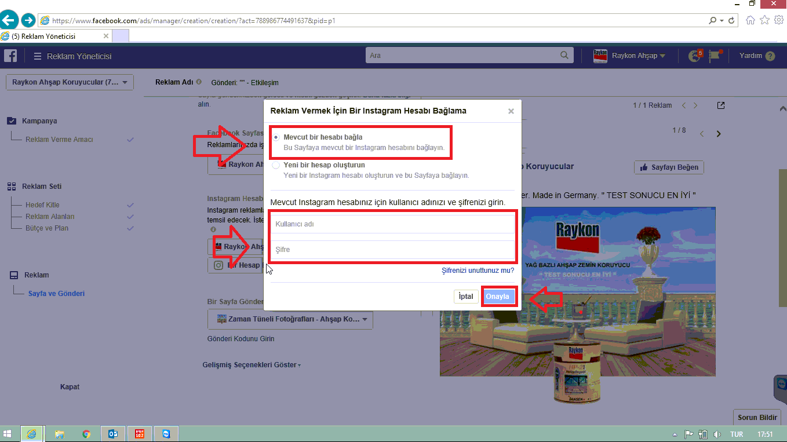Open Zaman Tüneli Fotoğrafları post dropdown

tap(290, 319)
